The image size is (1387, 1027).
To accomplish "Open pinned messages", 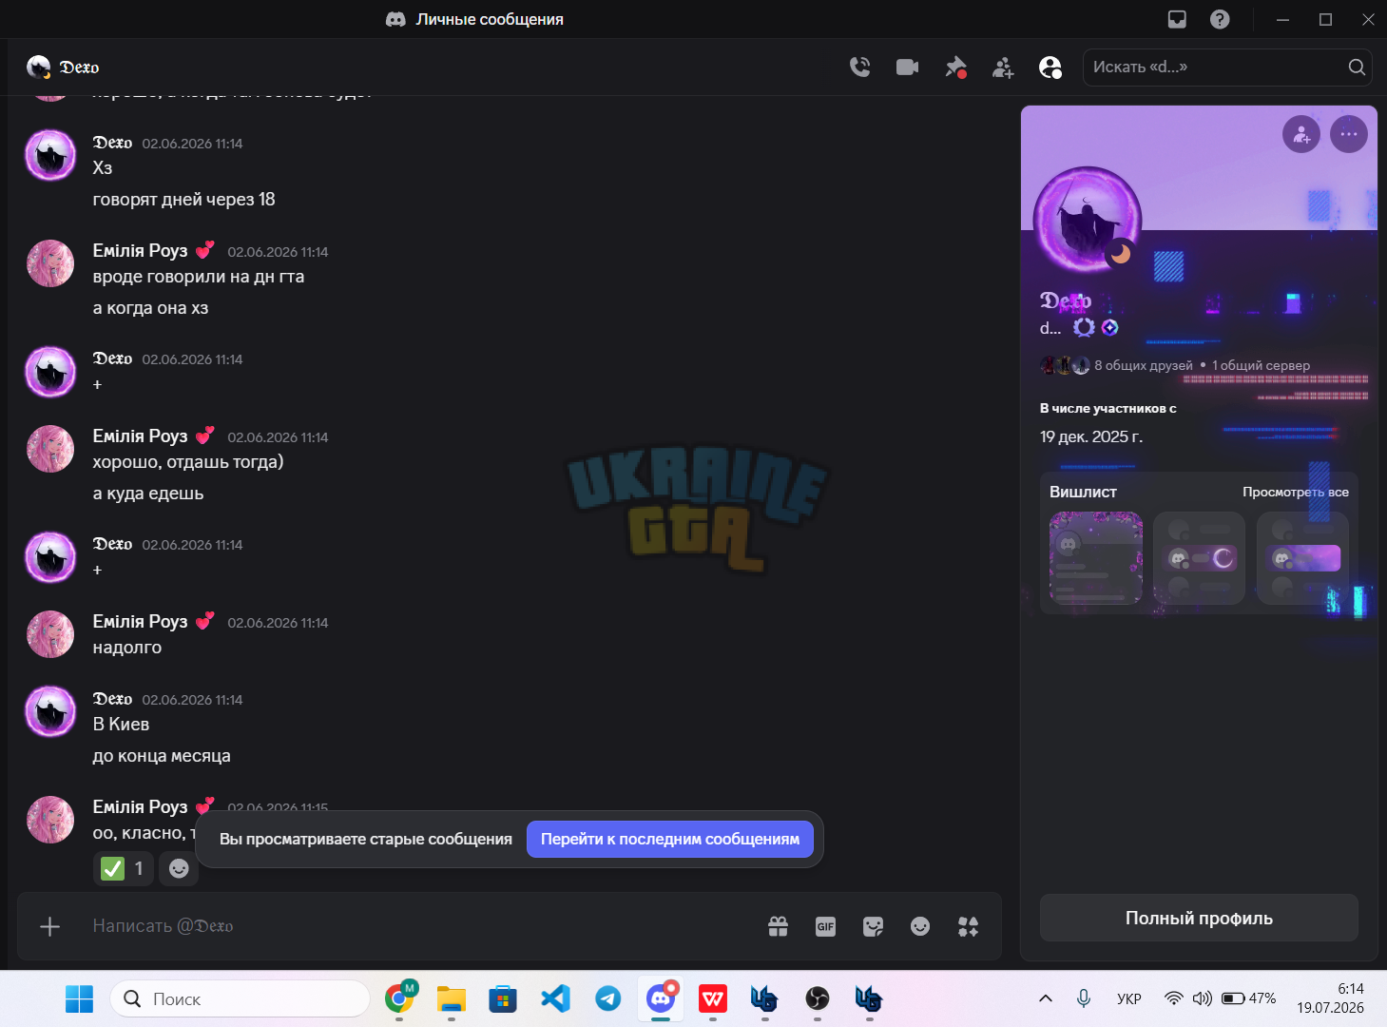I will coord(955,67).
